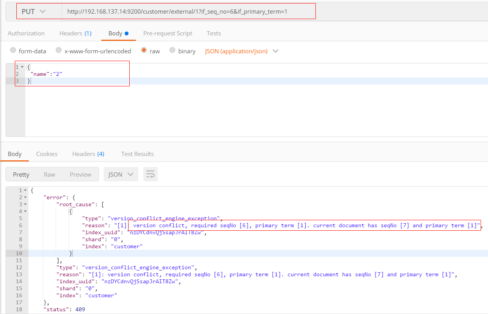Open the response Body tab

pyautogui.click(x=14, y=154)
